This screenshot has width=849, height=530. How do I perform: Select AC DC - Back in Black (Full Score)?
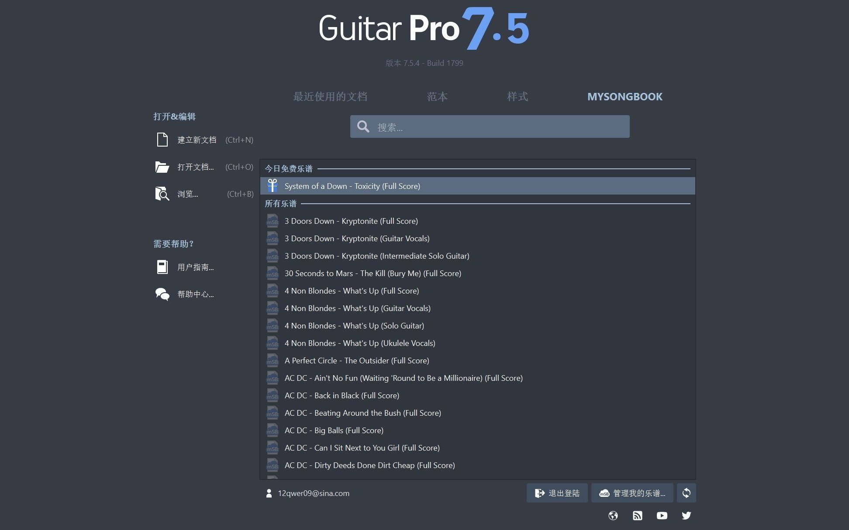pos(477,396)
